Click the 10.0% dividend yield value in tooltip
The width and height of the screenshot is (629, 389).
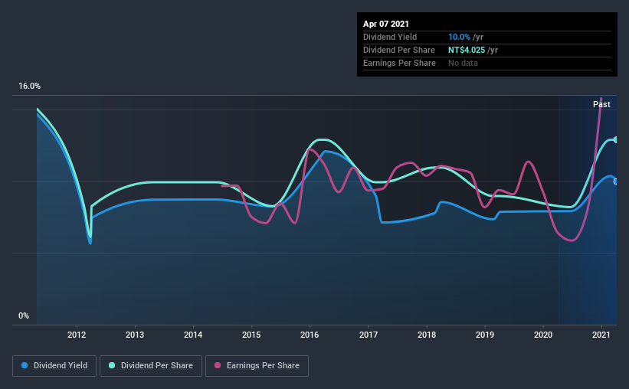(459, 37)
